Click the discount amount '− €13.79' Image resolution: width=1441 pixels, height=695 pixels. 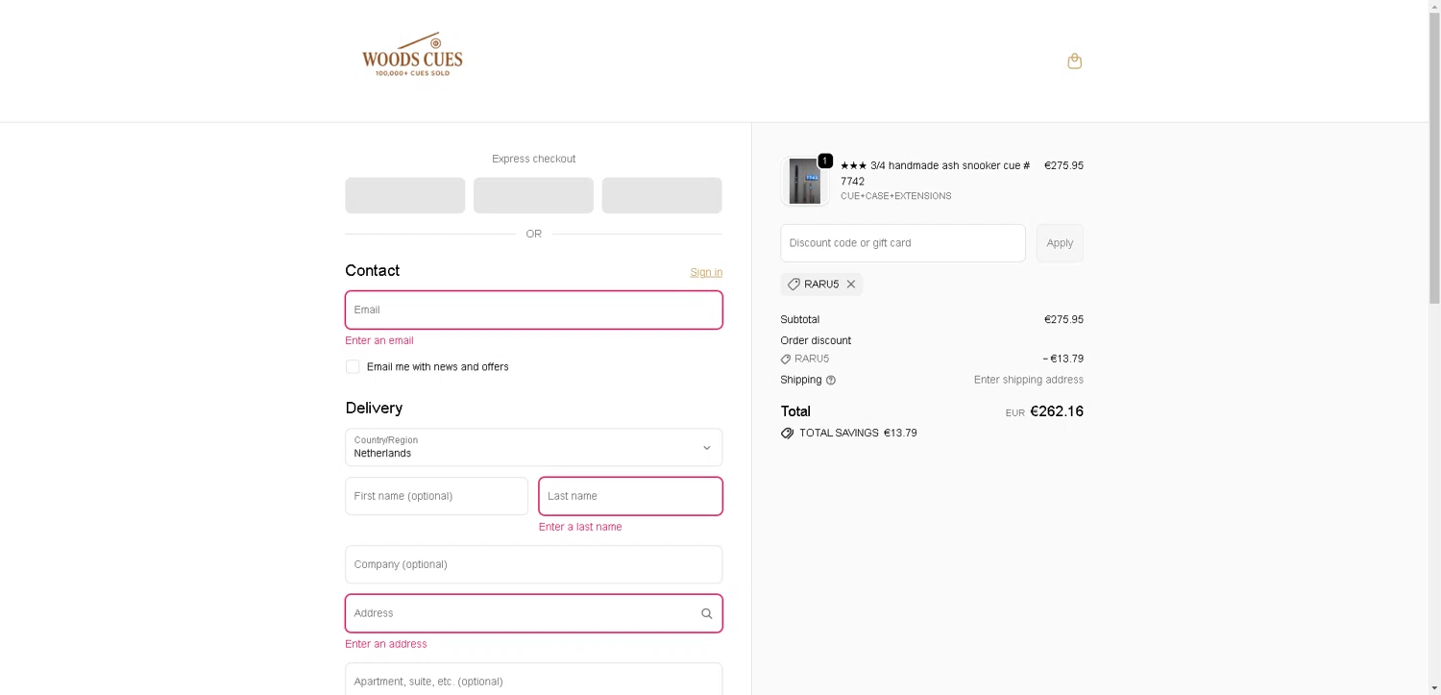[1062, 359]
